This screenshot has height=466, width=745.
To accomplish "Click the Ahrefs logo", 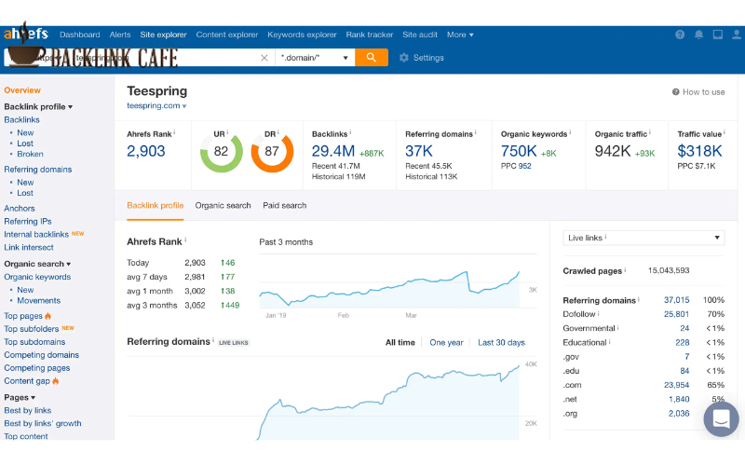I will (x=26, y=34).
